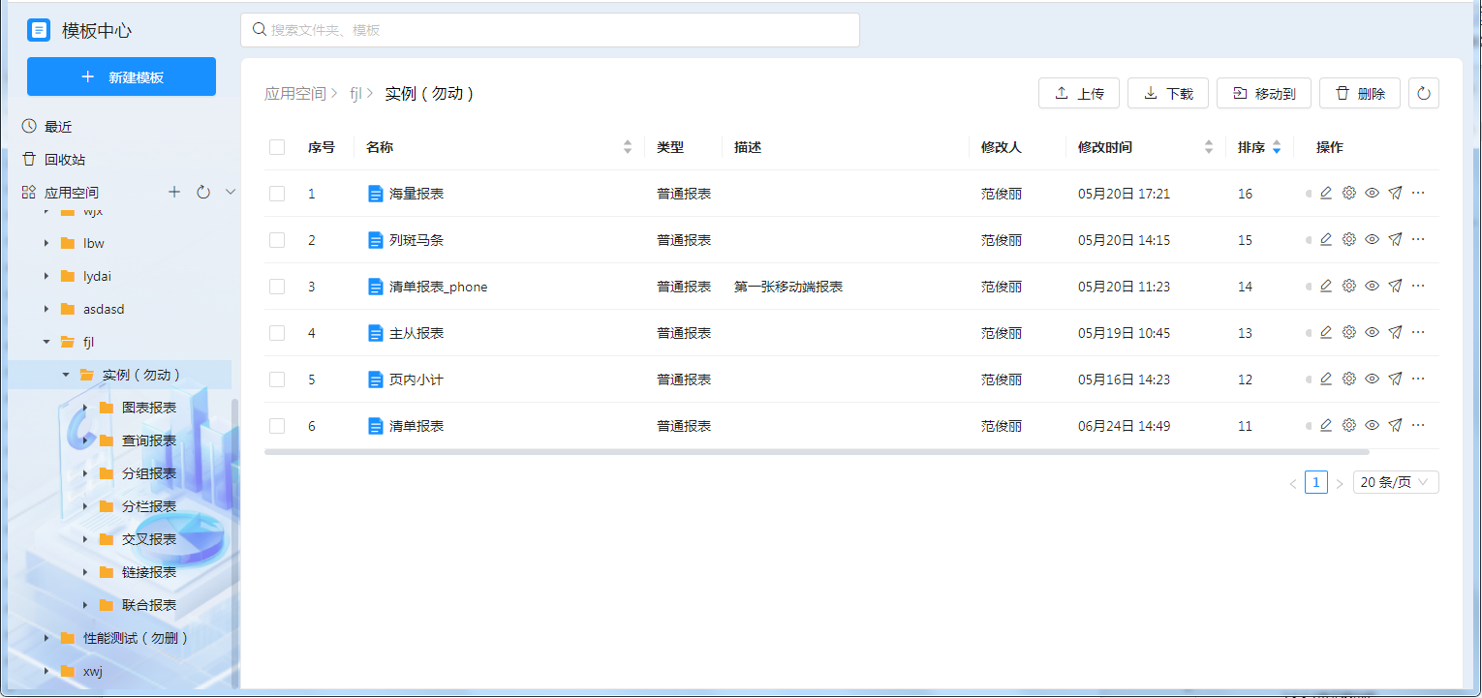Select the checkbox for 清单报表 row 6
Screen dimensions: 1482x698
[x=277, y=426]
